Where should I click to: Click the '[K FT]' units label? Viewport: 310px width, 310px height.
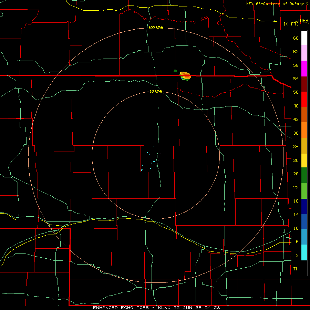[291, 24]
